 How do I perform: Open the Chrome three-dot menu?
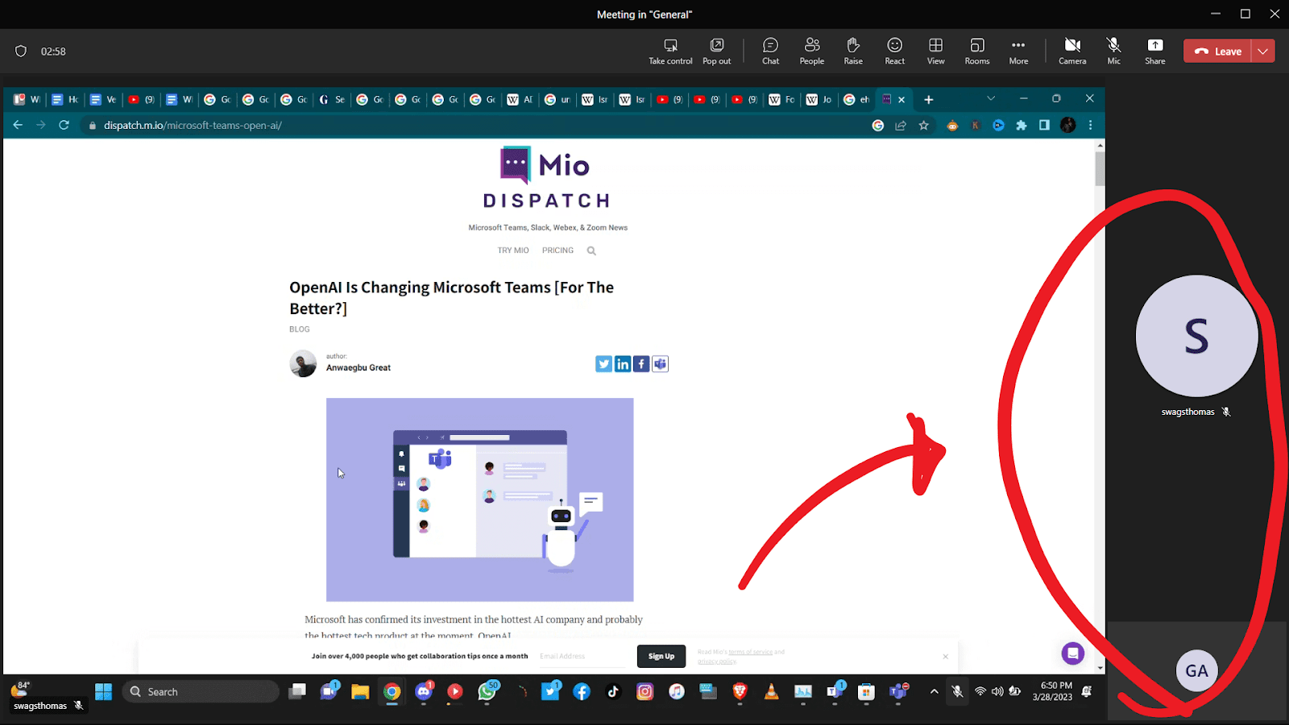click(1090, 125)
